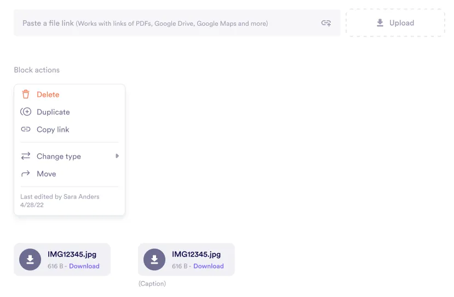Click the curved arrow Move icon

pyautogui.click(x=26, y=174)
